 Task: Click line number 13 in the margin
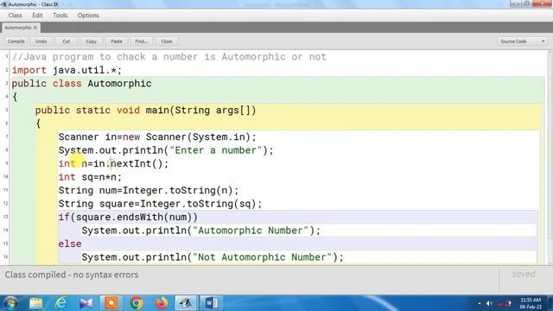6,217
